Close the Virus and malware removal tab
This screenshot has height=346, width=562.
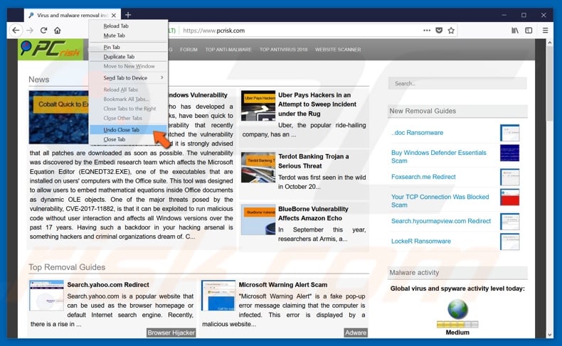114,16
